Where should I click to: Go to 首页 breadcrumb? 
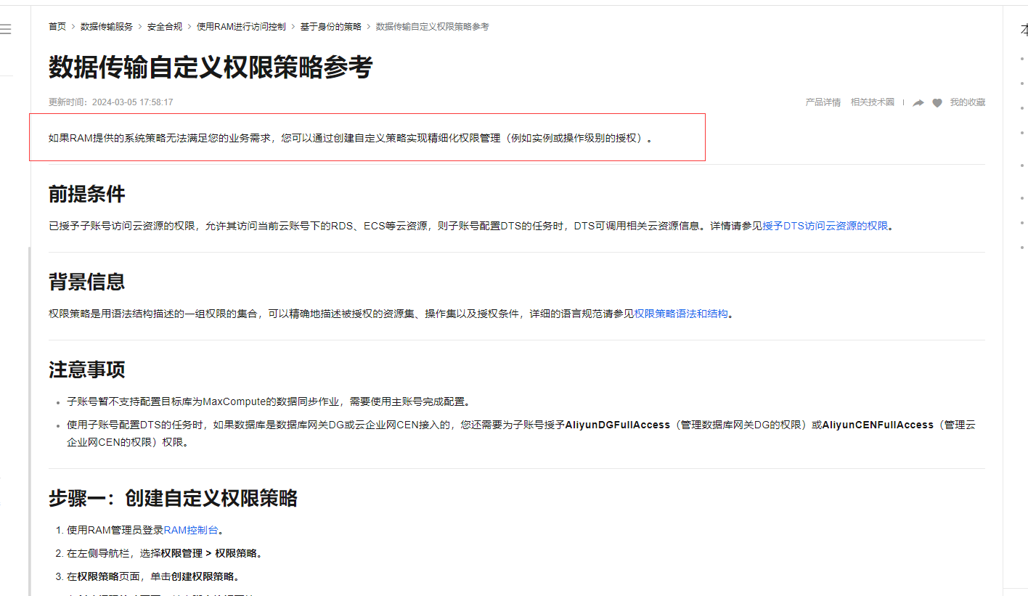pos(57,27)
